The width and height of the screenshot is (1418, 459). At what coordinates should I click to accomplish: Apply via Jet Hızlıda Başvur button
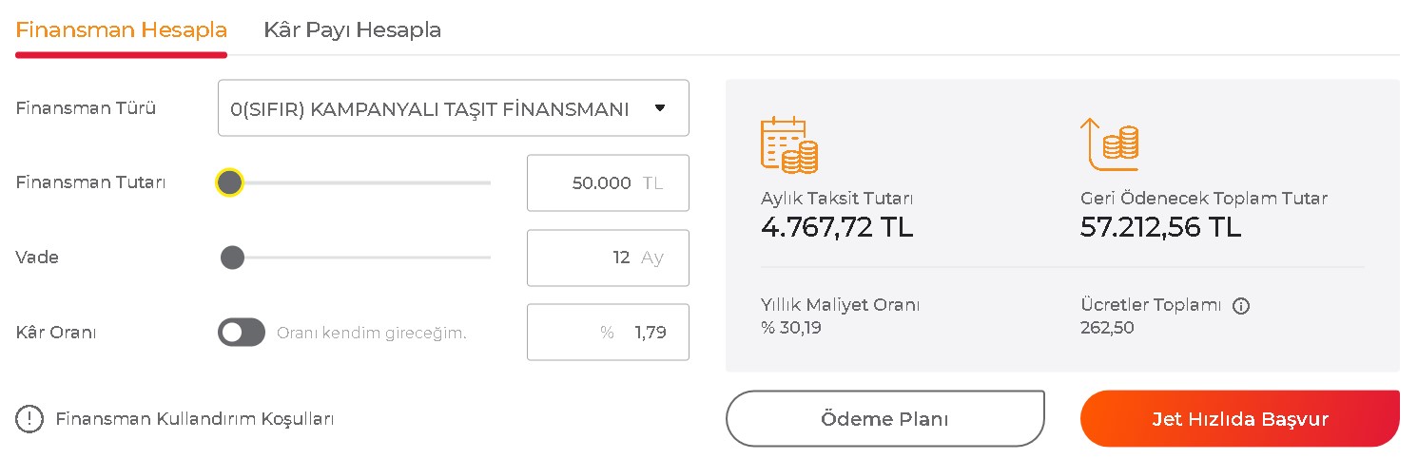tap(1240, 419)
